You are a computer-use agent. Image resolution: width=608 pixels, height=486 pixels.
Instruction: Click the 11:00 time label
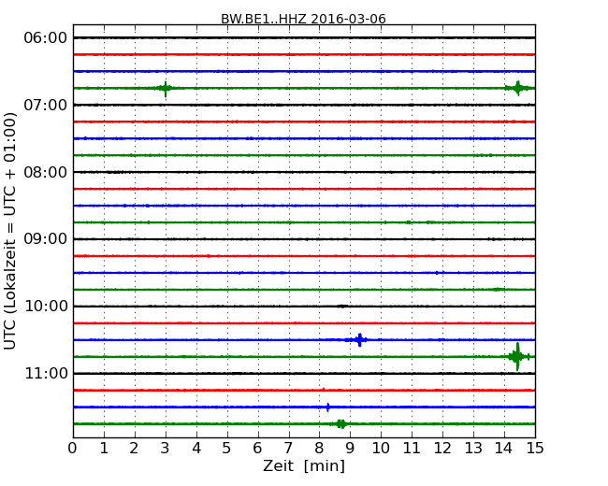tap(46, 373)
